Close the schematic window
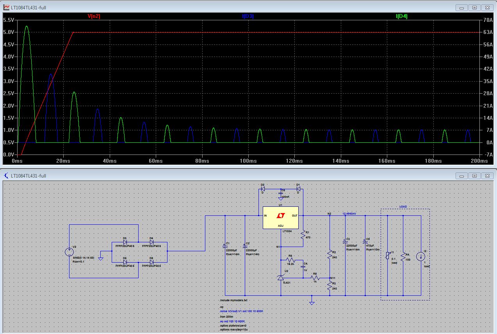 (x=487, y=176)
